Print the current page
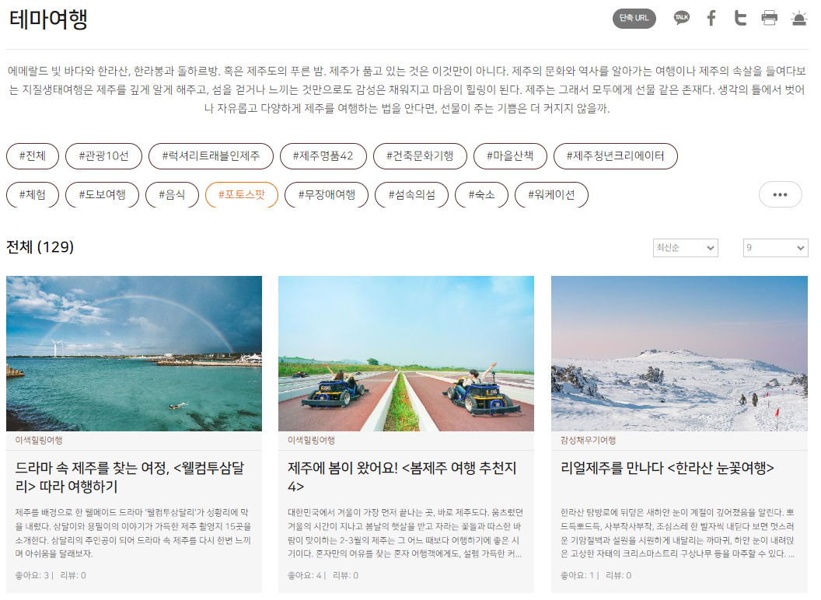This screenshot has width=821, height=600. (x=770, y=18)
